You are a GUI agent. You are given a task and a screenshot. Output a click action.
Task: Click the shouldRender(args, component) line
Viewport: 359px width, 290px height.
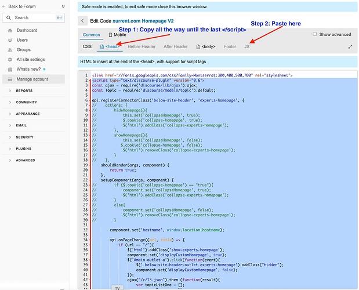pos(135,165)
